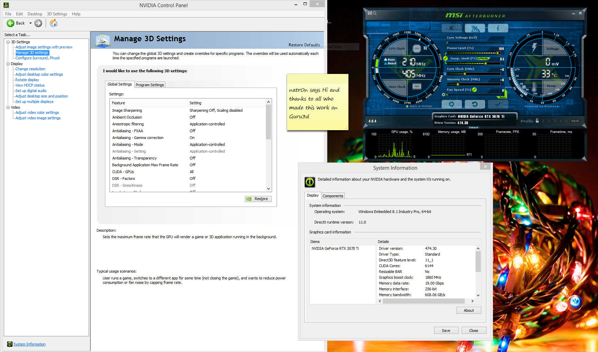Select NVIDIA GeForce RTX 3070 Ti in the Items list
Image resolution: width=598 pixels, height=352 pixels.
pos(335,248)
